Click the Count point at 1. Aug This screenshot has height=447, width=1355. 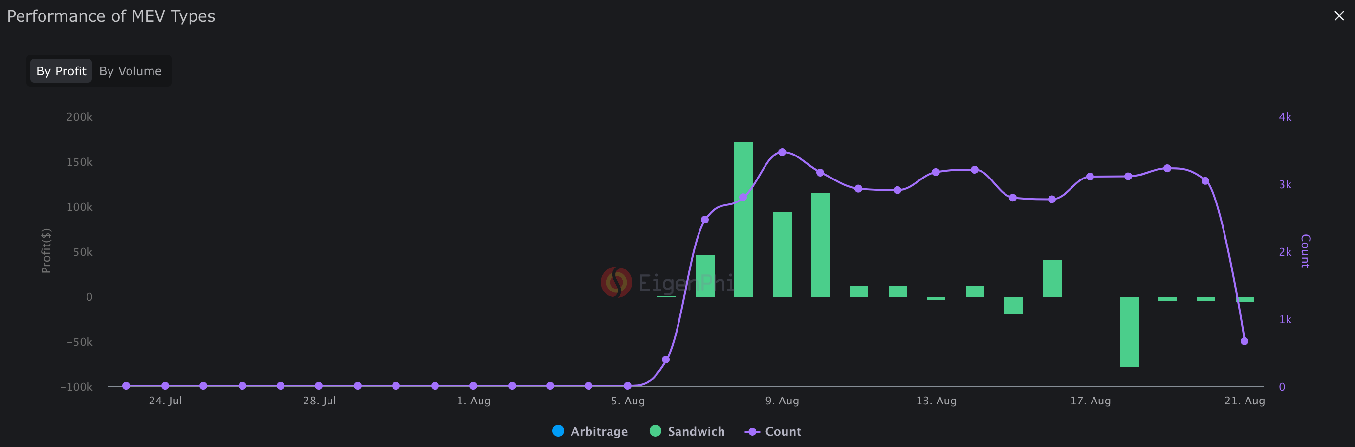(x=473, y=386)
